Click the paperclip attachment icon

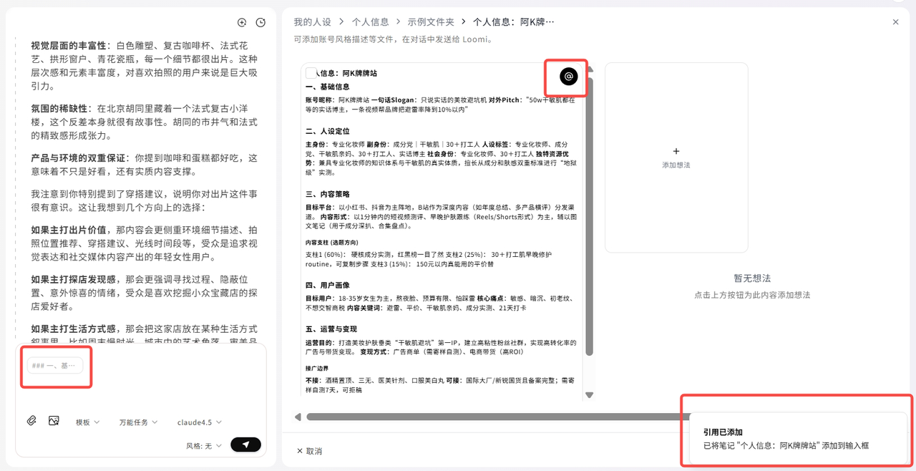31,421
